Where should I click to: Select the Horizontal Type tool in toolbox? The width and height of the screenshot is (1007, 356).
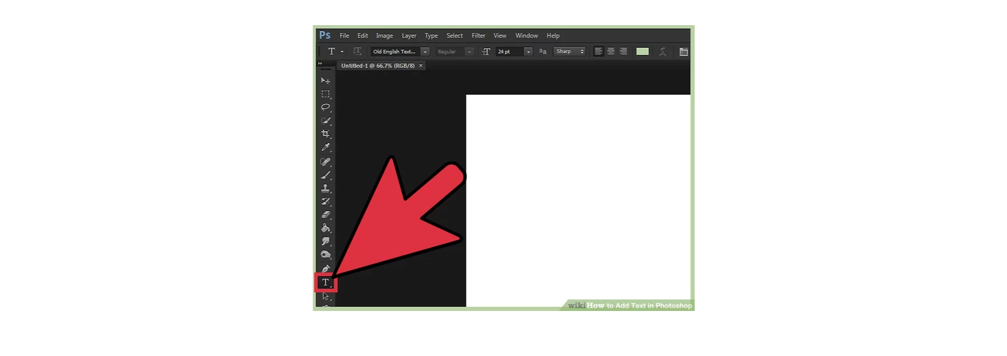tap(326, 283)
